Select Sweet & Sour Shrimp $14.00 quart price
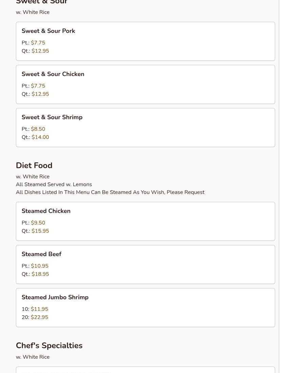Viewport: 286px width, 373px height. [40, 137]
